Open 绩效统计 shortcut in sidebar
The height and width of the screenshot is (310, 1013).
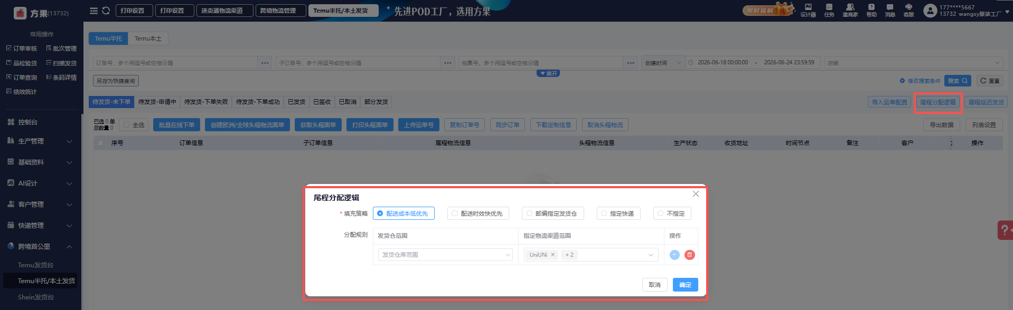[x=22, y=92]
